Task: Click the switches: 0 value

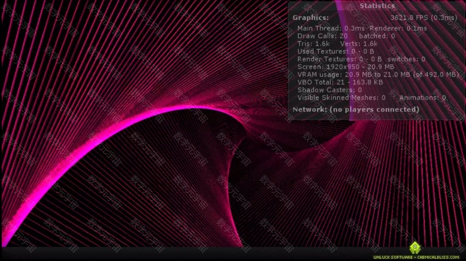Action: (x=406, y=59)
